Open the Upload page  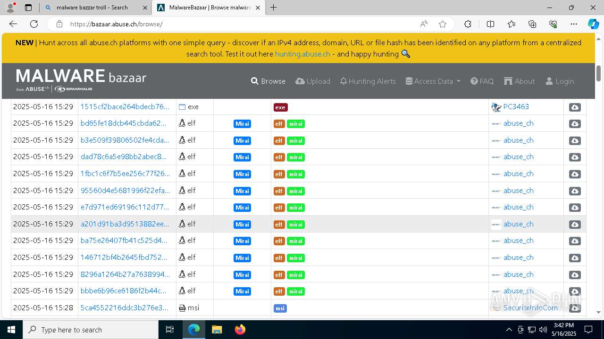tap(313, 81)
